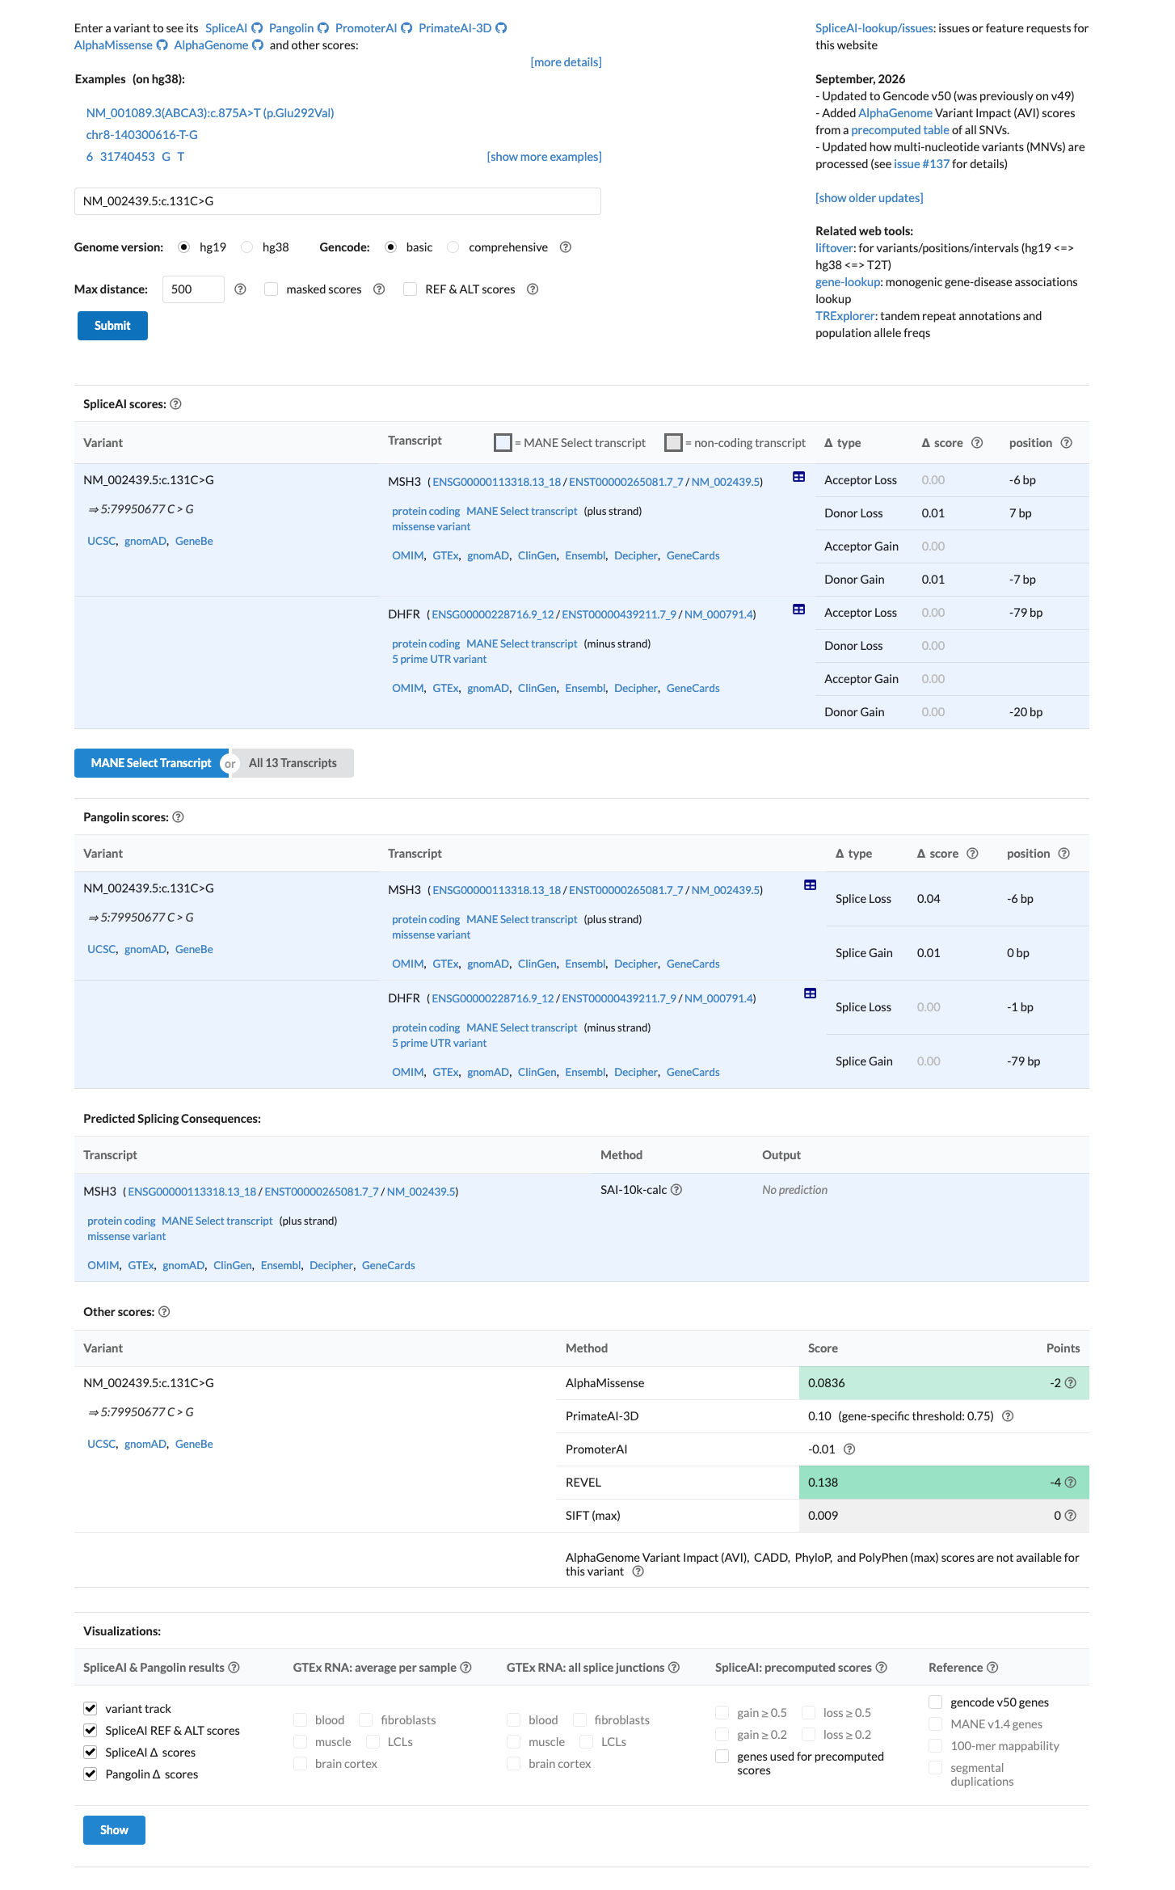Click the SpliceAI scores heading help icon
1175x1890 pixels.
175,404
